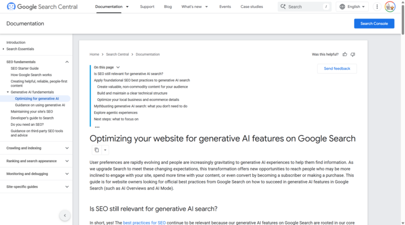Open Do you need an SEO?
Image resolution: width=405 pixels, height=225 pixels.
tap(27, 125)
